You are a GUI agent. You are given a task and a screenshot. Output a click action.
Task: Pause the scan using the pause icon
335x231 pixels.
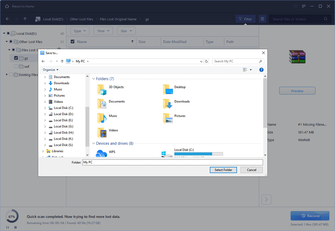(8, 227)
